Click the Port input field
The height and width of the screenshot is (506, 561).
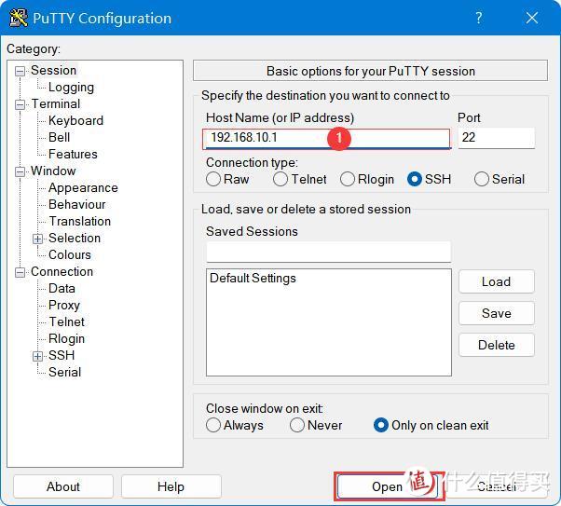click(497, 138)
